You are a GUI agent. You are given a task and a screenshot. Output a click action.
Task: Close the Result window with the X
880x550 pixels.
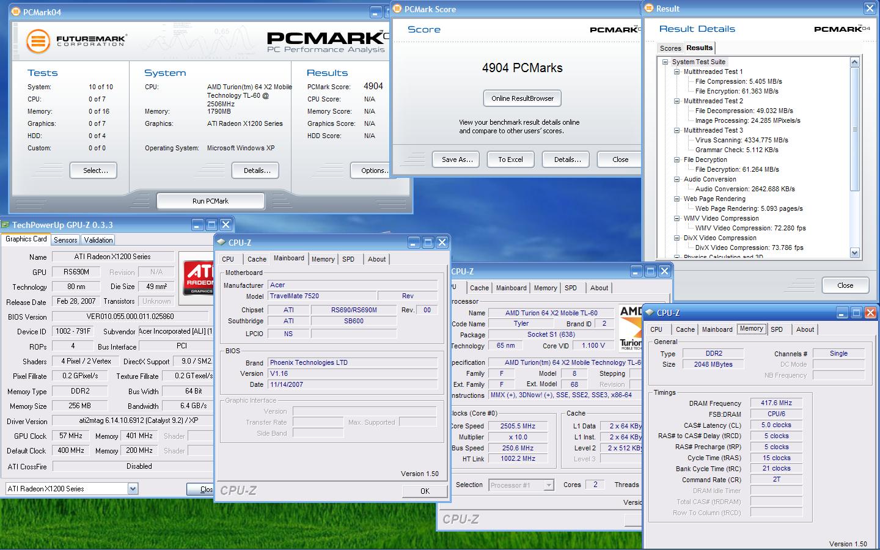[x=869, y=9]
